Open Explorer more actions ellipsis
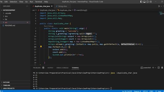This screenshot has width=164, height=92. [27, 6]
